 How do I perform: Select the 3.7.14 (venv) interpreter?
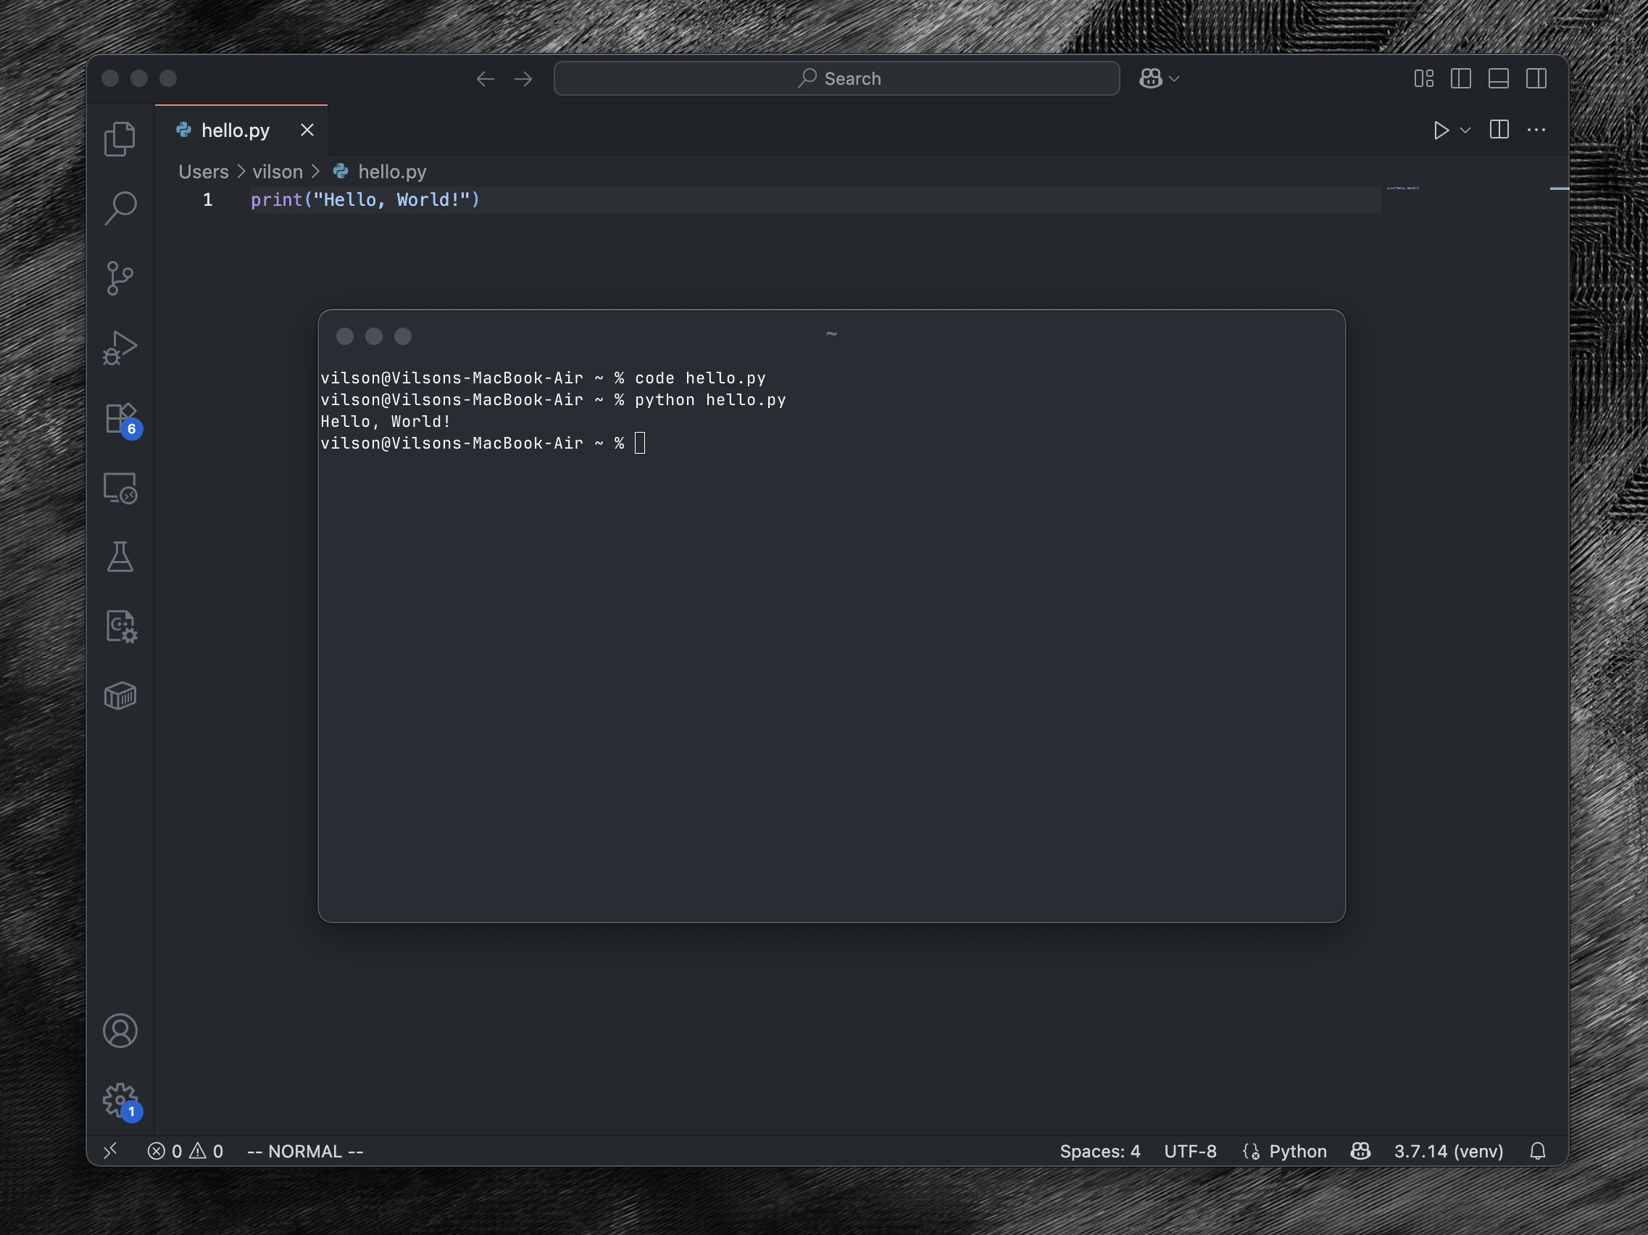(x=1448, y=1151)
